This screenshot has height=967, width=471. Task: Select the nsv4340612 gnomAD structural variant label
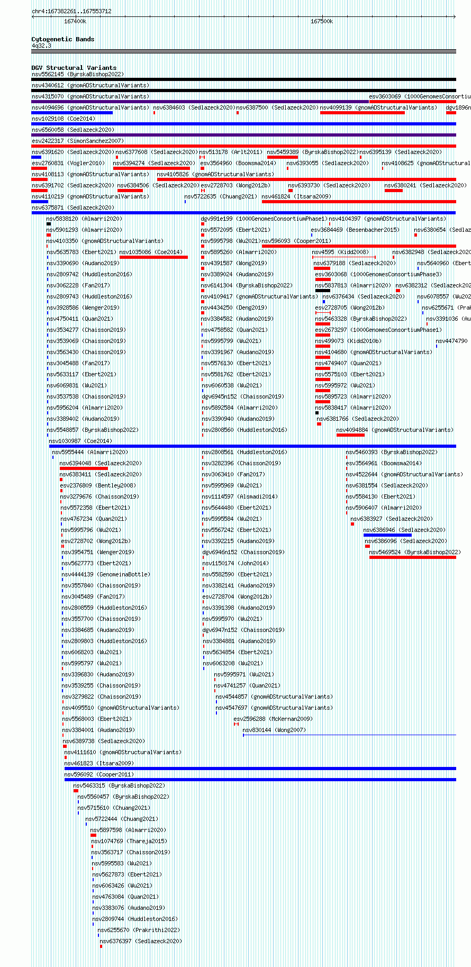tap(90, 85)
